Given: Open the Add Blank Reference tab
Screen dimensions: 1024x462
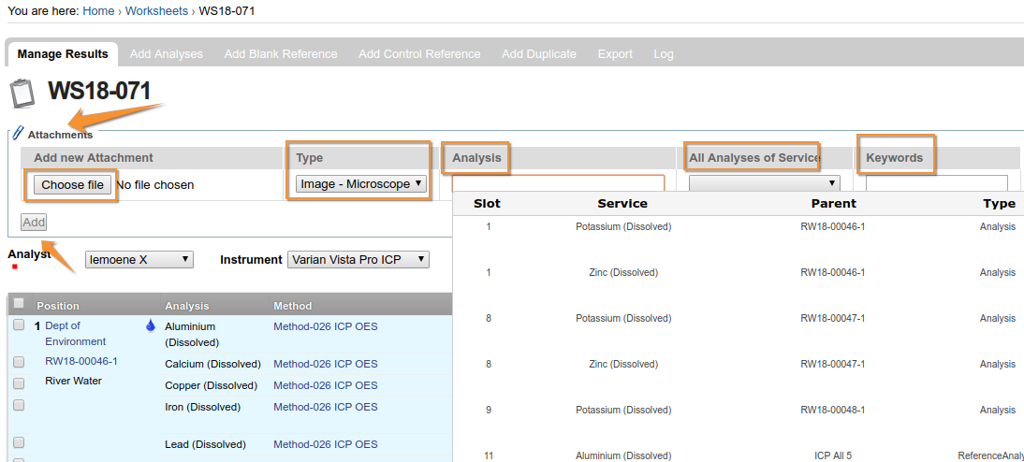Looking at the screenshot, I should coord(281,54).
